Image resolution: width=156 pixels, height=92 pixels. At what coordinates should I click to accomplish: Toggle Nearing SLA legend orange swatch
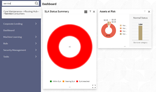point(63,81)
